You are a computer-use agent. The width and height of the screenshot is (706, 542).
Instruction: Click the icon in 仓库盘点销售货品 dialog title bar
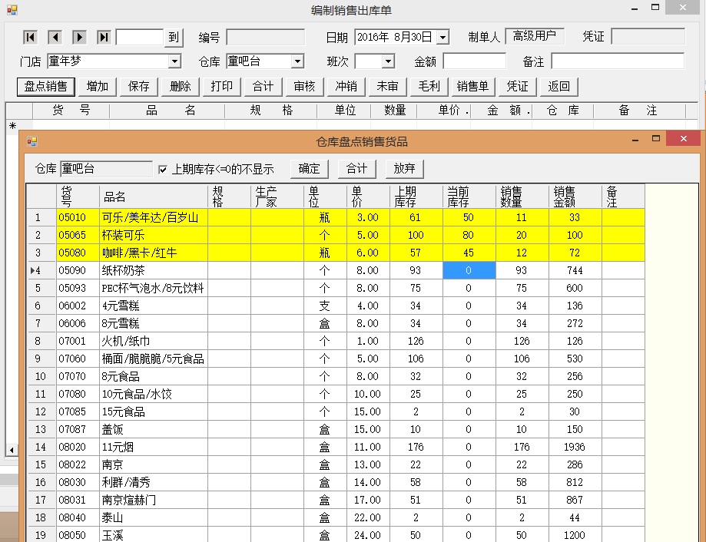(x=32, y=142)
